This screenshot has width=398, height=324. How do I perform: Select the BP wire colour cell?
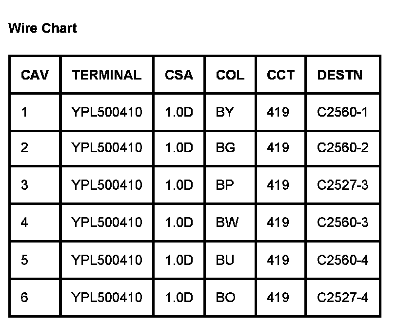225,185
